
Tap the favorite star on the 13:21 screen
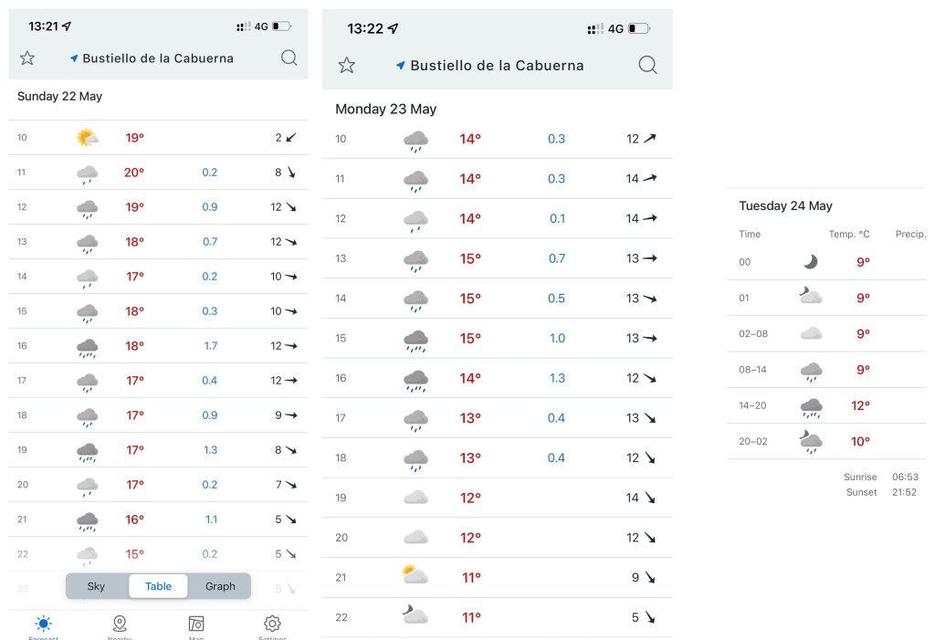pyautogui.click(x=27, y=58)
